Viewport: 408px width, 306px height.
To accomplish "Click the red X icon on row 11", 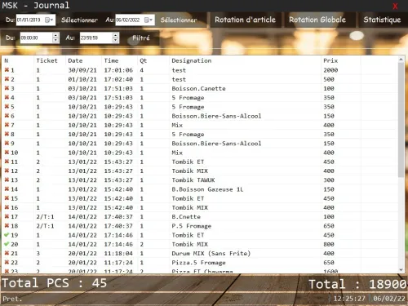I will tap(7, 162).
